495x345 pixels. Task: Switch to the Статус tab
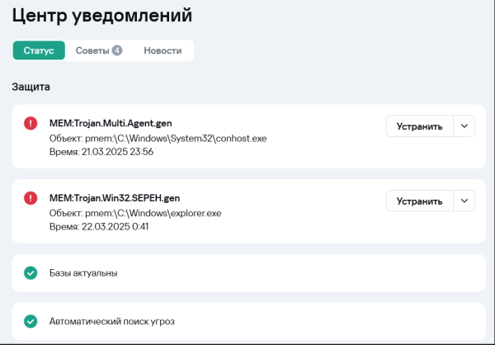(x=39, y=50)
